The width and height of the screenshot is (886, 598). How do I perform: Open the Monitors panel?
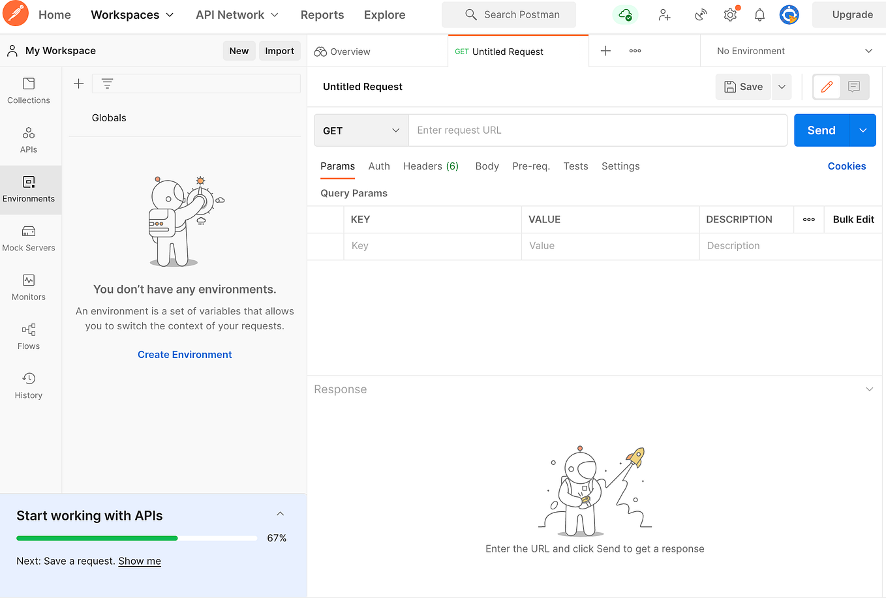(29, 287)
